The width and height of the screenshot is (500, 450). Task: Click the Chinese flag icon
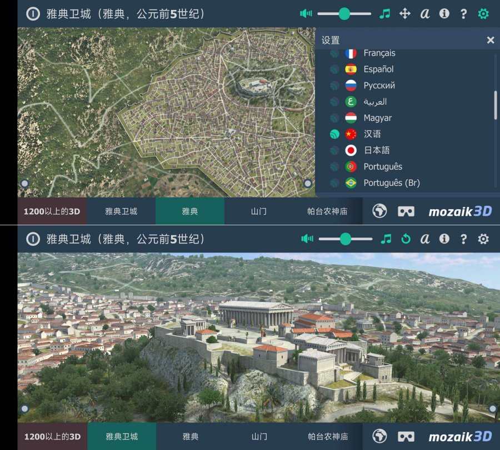tap(351, 134)
